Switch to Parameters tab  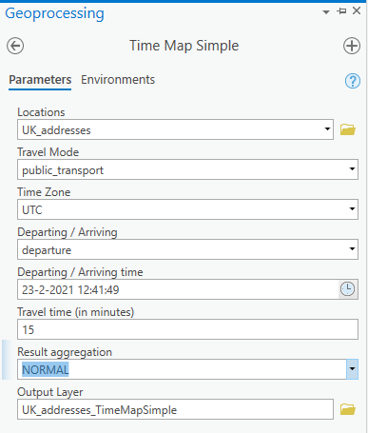click(x=40, y=80)
